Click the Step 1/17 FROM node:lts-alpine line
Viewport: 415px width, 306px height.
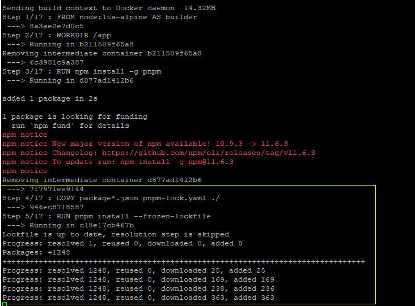[100, 17]
